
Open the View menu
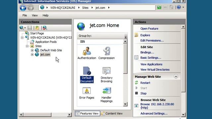click(35, 16)
